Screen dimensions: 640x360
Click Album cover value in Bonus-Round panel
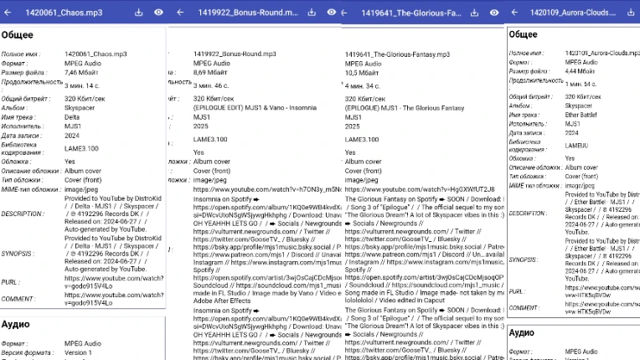pos(212,162)
